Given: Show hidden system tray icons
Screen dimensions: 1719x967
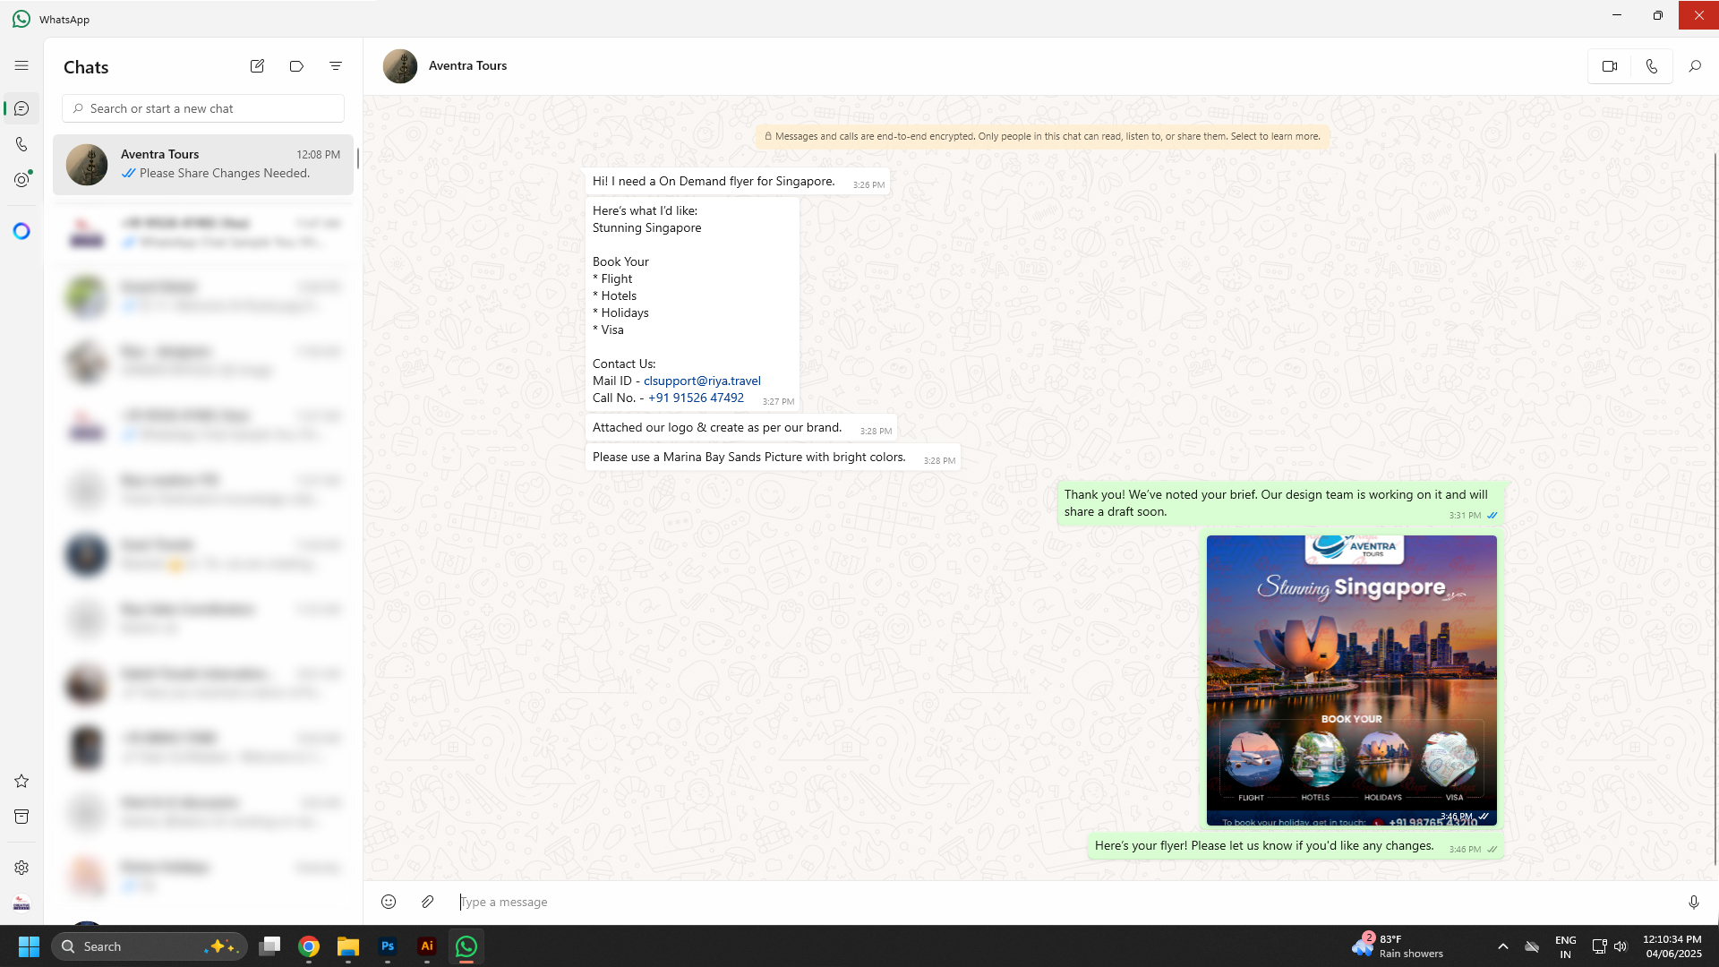Looking at the screenshot, I should [x=1503, y=946].
